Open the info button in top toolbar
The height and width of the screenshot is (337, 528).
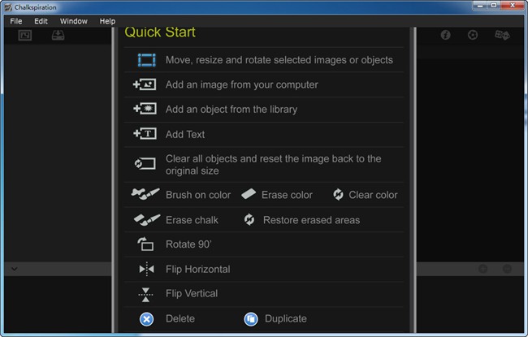pos(446,36)
